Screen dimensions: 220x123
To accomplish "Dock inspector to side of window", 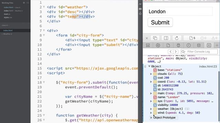I will (166, 38).
